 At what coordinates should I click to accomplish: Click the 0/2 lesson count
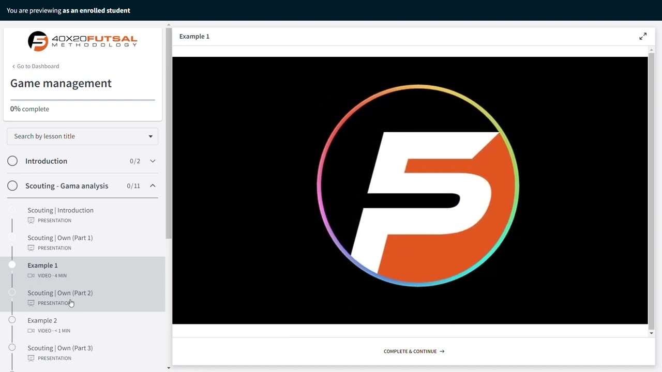[x=135, y=161]
